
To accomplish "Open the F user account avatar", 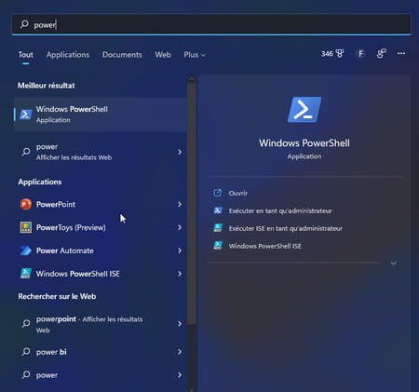I will pyautogui.click(x=360, y=54).
